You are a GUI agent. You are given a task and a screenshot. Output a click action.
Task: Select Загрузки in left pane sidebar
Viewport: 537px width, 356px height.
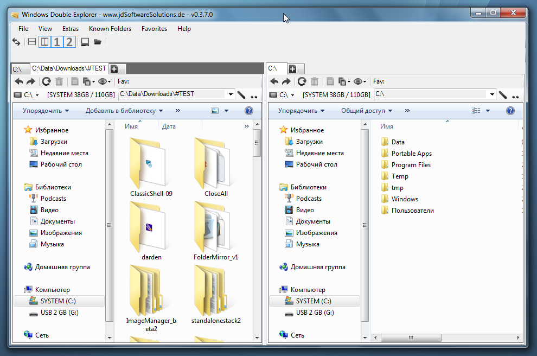point(48,142)
